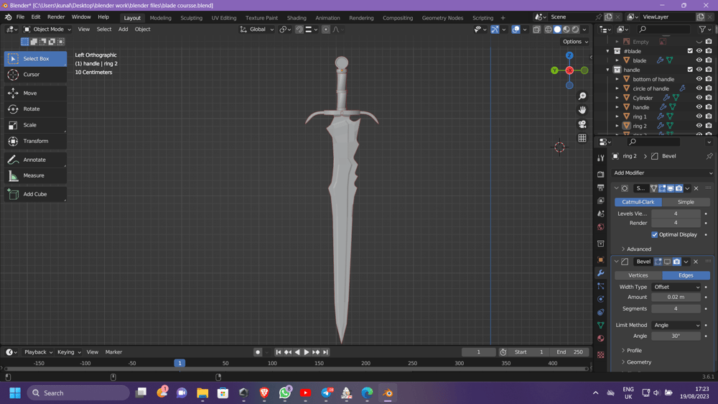Switch to Shading workspace tab
Screen dimensions: 718x404
coord(297,18)
